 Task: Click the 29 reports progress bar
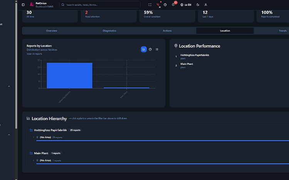click(163, 140)
